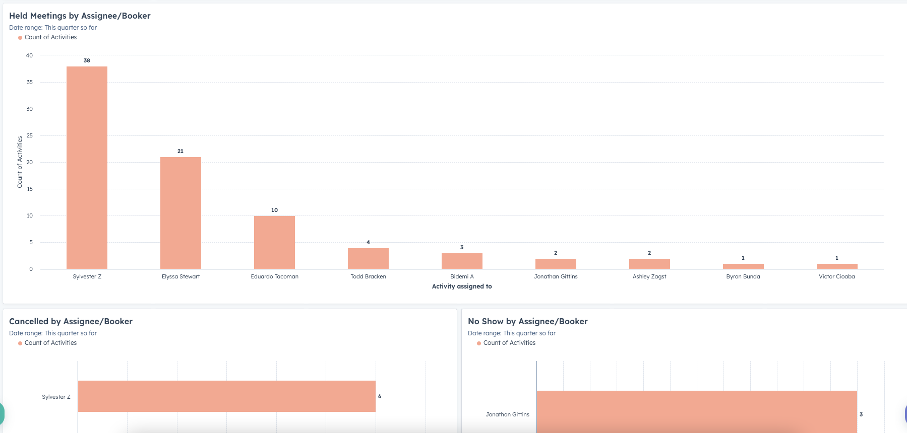Click the Held Meetings legend color dot

(x=20, y=38)
